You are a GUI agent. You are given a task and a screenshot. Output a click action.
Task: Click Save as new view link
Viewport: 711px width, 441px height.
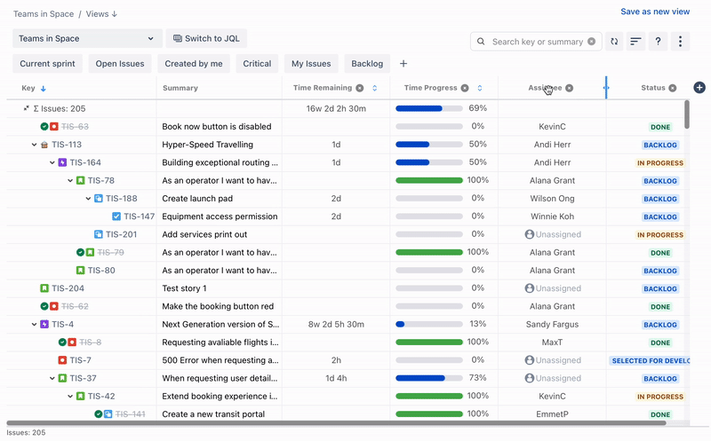(x=655, y=12)
